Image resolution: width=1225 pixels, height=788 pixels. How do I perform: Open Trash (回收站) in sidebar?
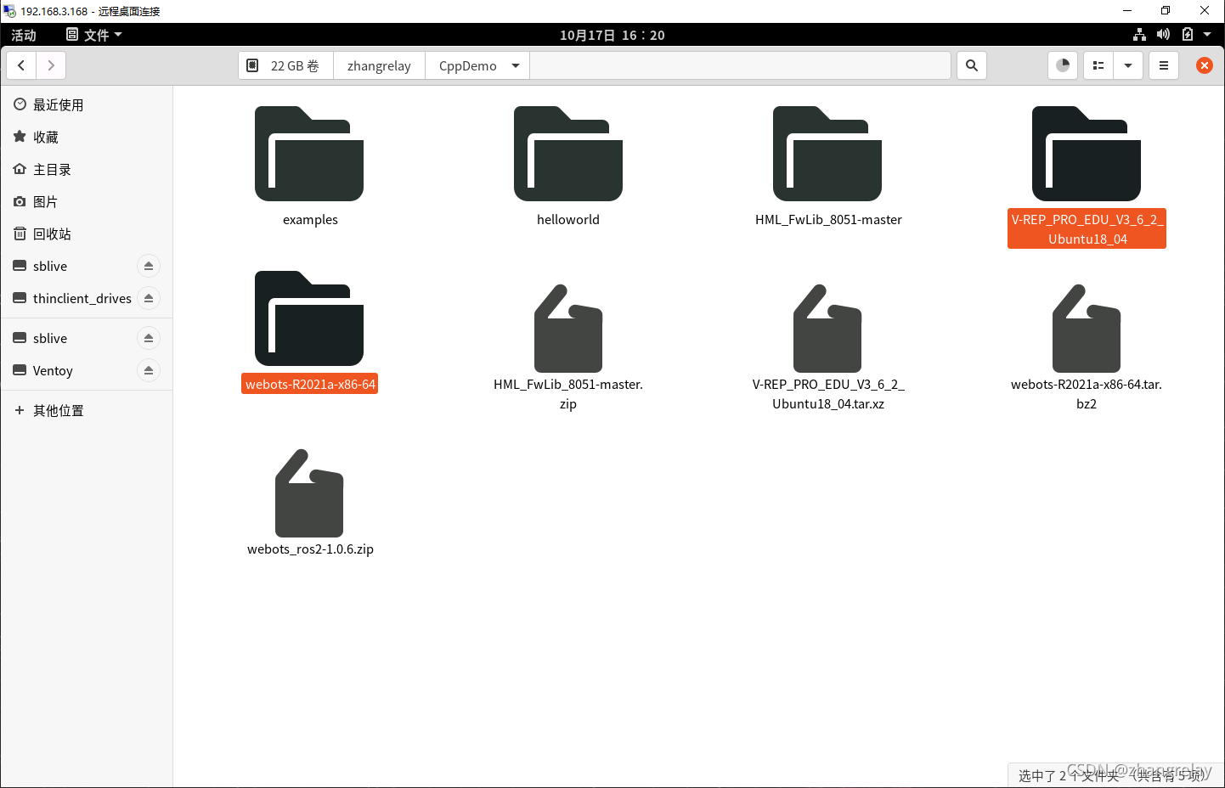87,234
